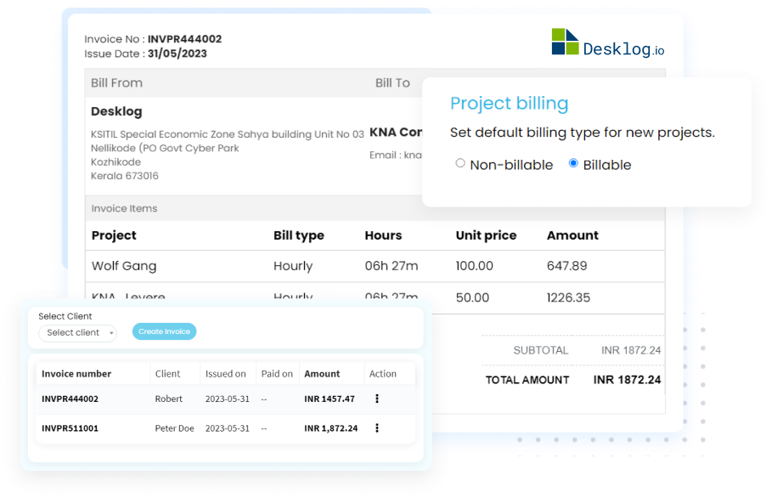
Task: Open action menu for invoice INVPR444002
Action: pos(377,399)
